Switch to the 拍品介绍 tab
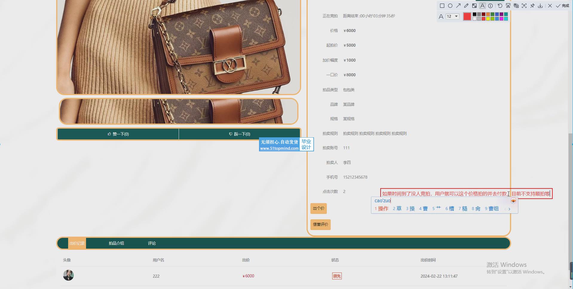The height and width of the screenshot is (289, 573). (116, 243)
